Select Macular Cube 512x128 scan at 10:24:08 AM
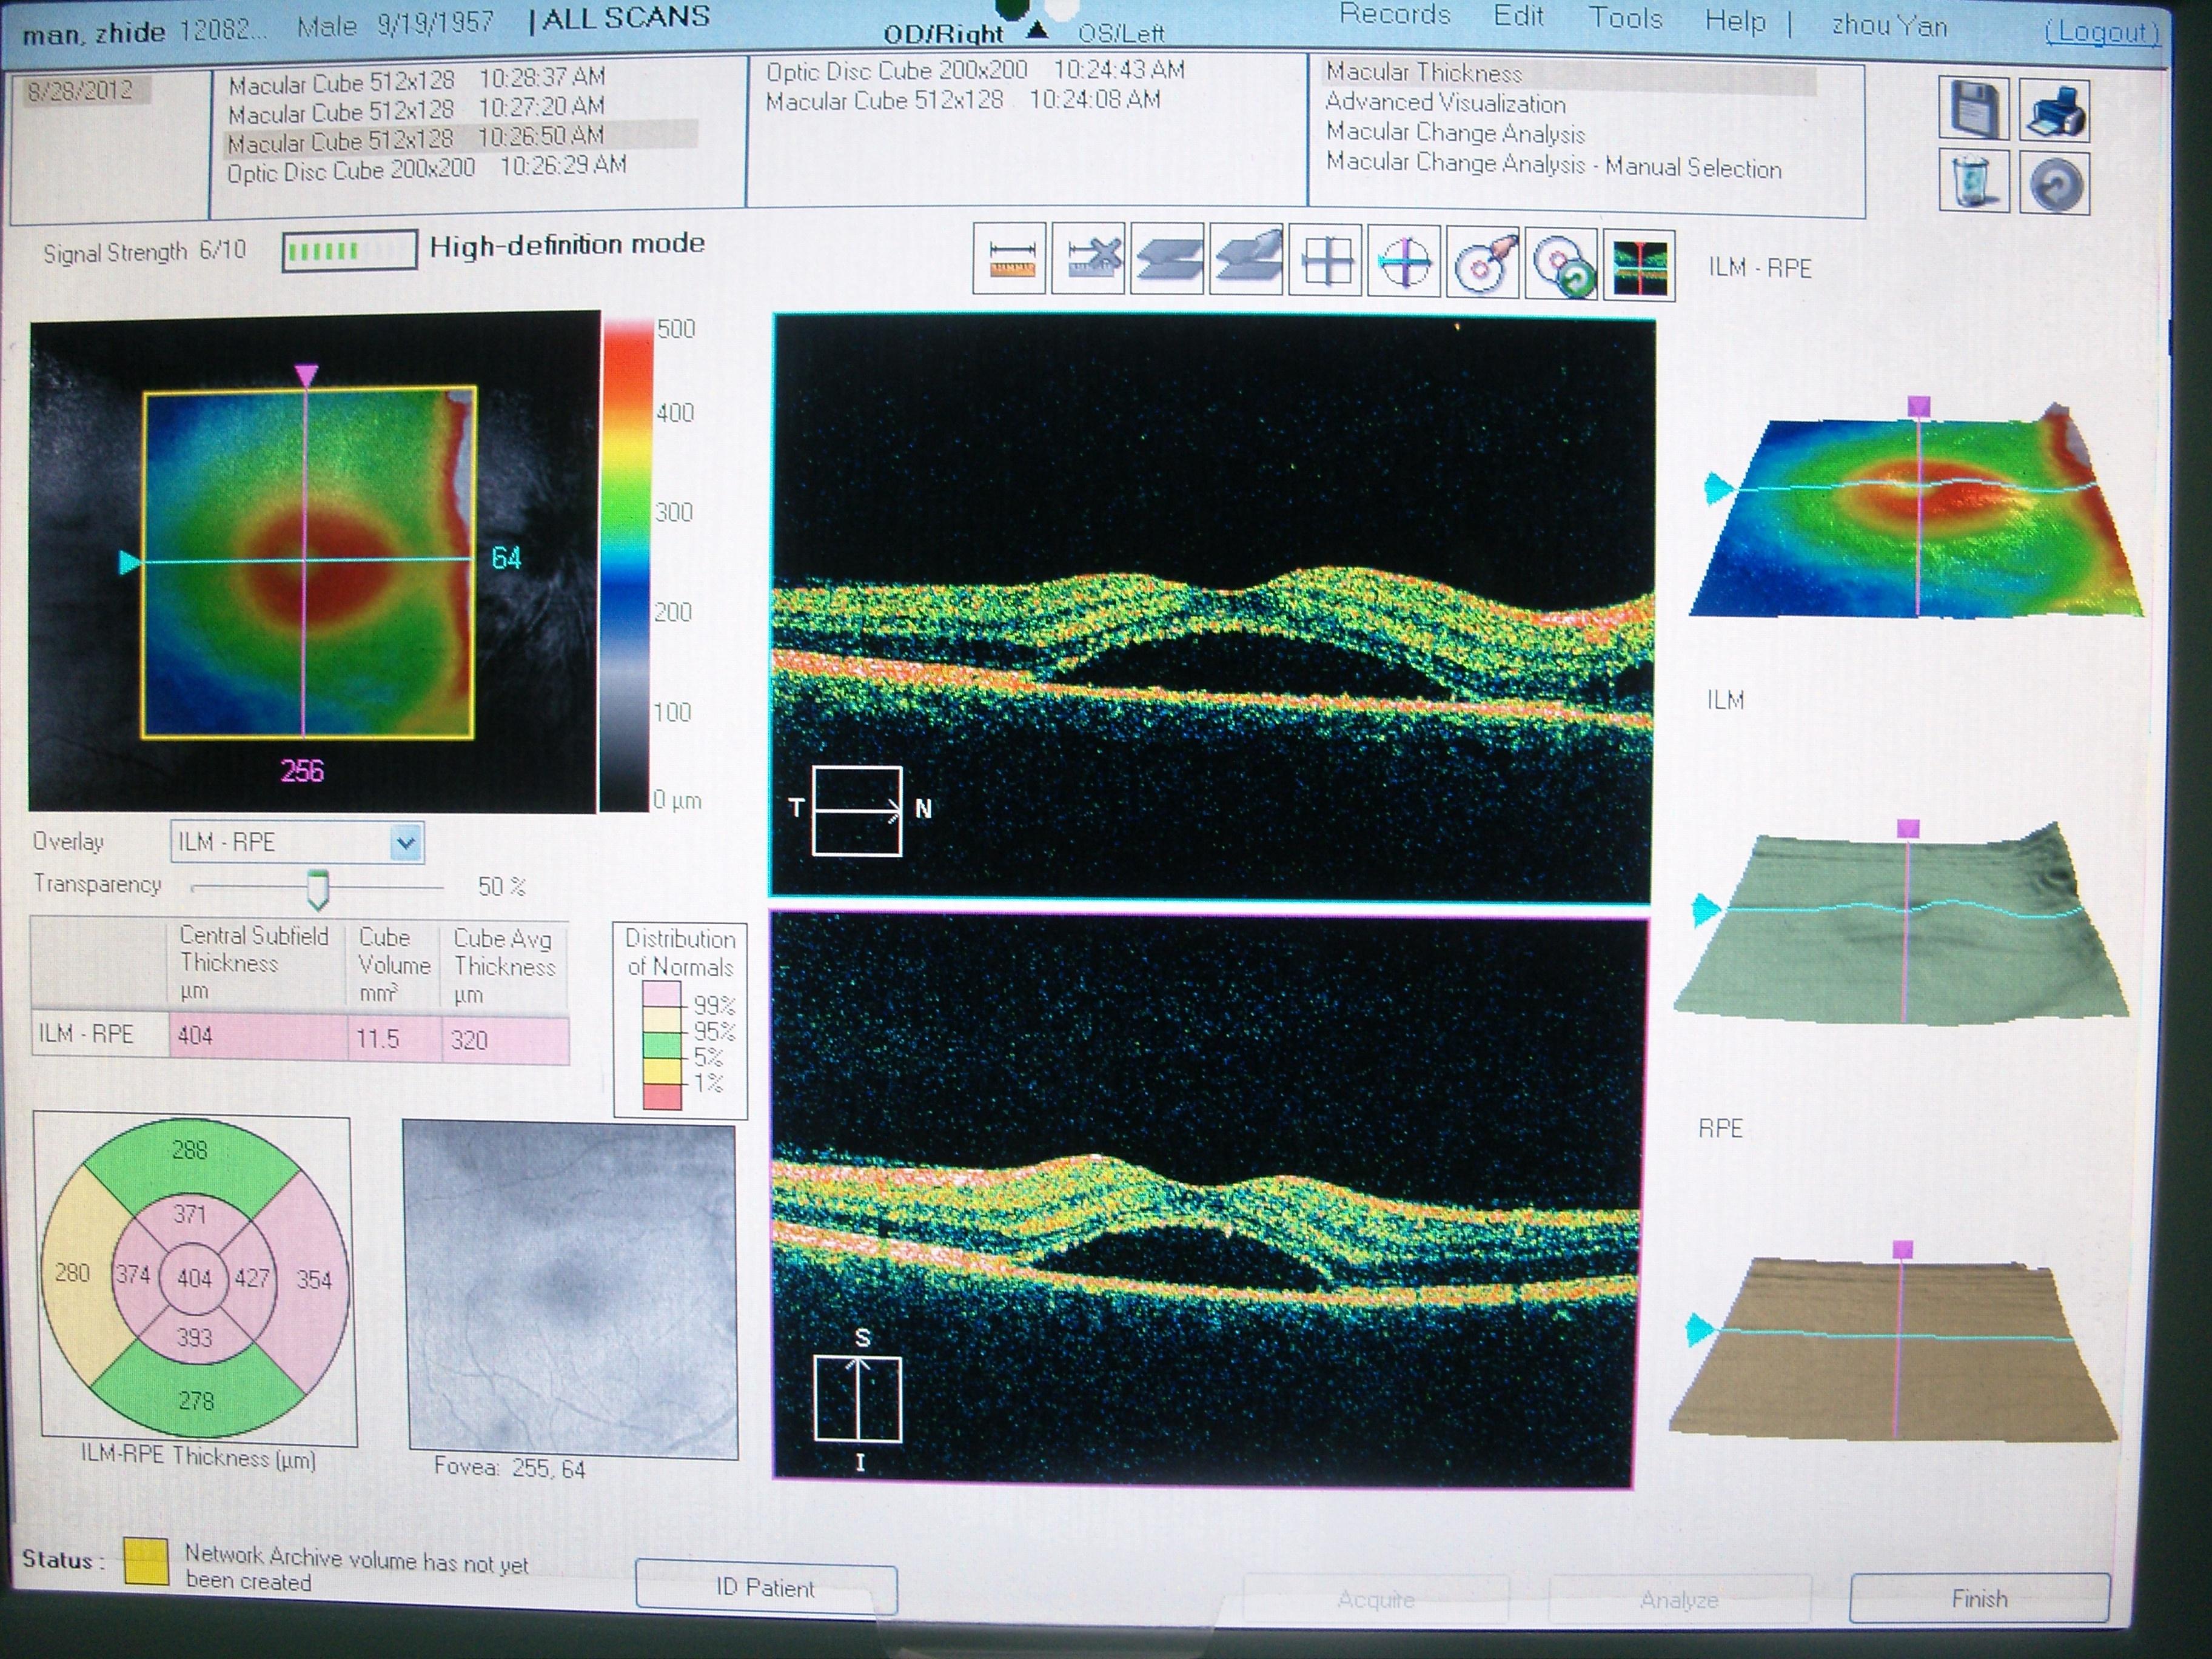2212x1659 pixels. tap(963, 101)
